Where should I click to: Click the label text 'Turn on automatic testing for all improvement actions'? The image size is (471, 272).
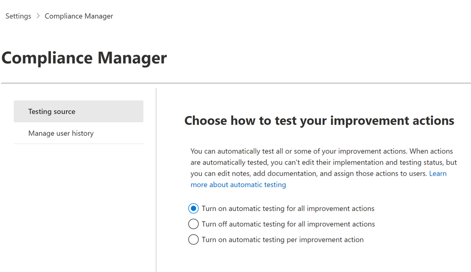click(288, 208)
